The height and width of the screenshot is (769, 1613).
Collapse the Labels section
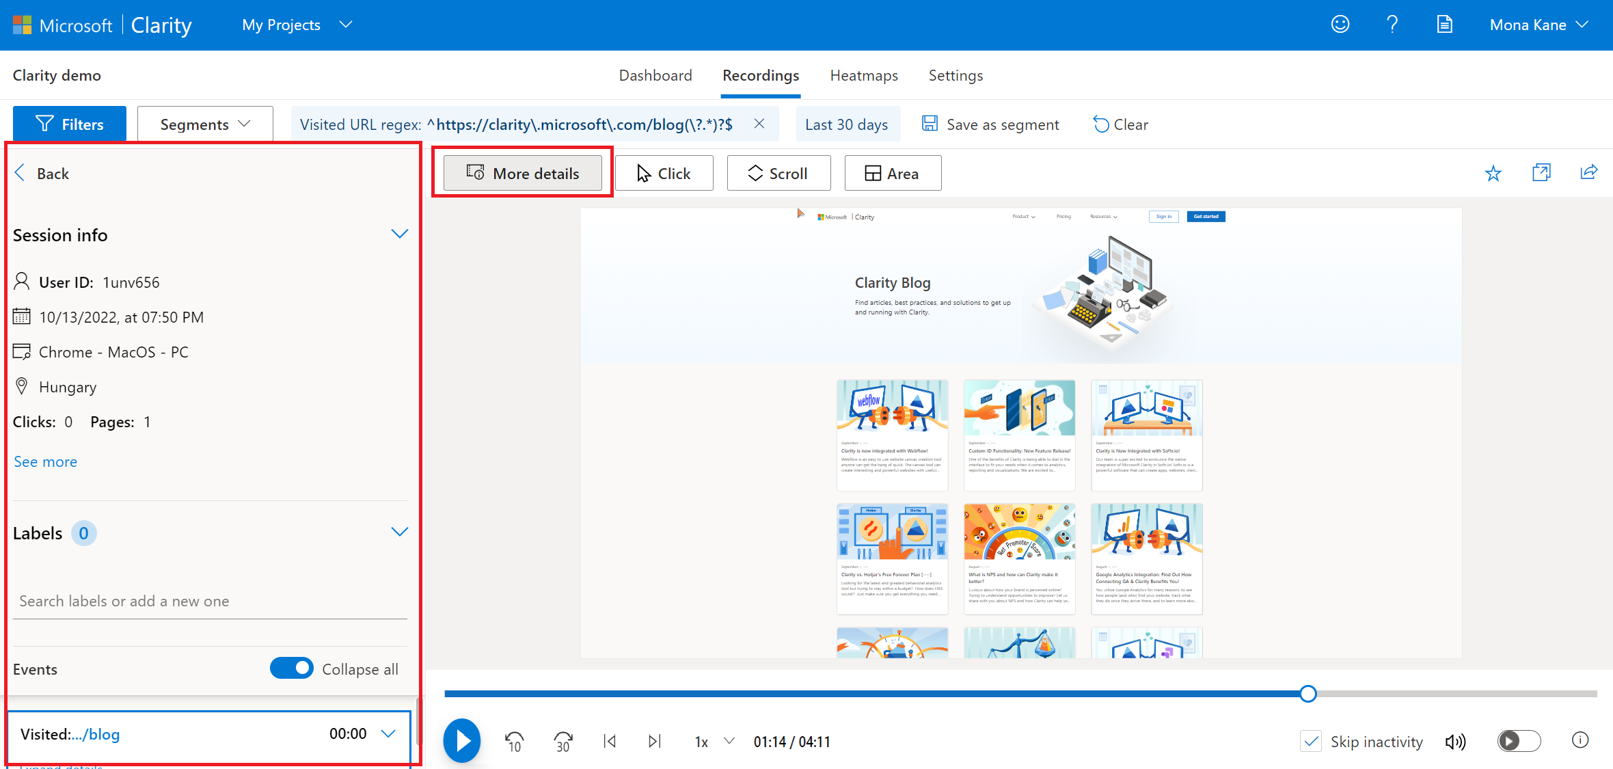400,532
